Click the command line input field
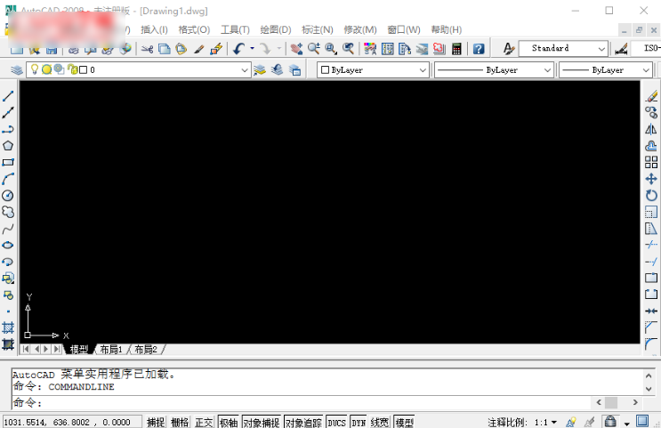This screenshot has height=428, width=661. click(x=302, y=403)
